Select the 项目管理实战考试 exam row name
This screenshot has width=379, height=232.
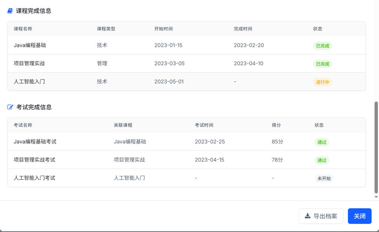pos(34,160)
